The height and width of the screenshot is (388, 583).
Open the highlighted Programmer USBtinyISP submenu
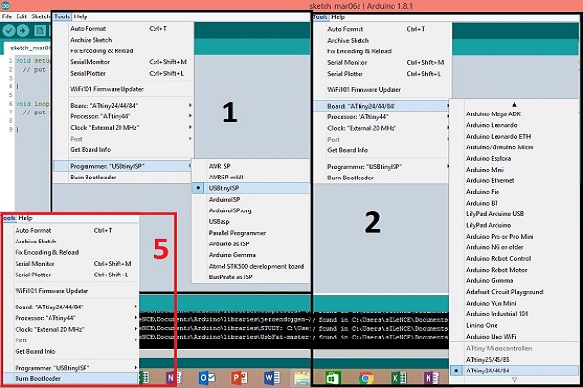(x=123, y=166)
